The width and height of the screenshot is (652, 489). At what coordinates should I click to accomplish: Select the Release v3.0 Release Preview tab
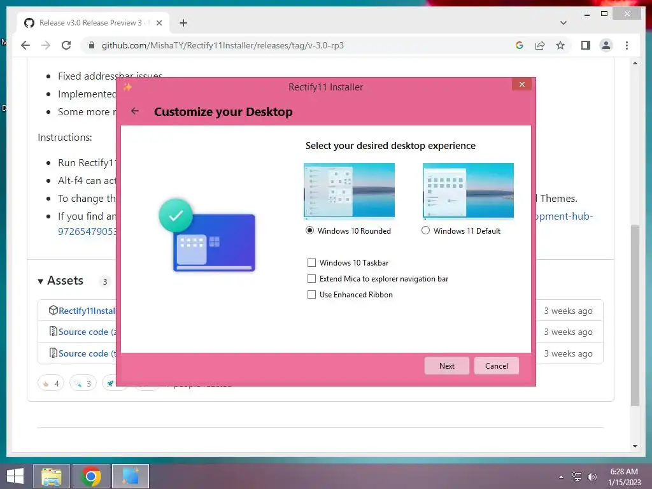click(x=93, y=23)
